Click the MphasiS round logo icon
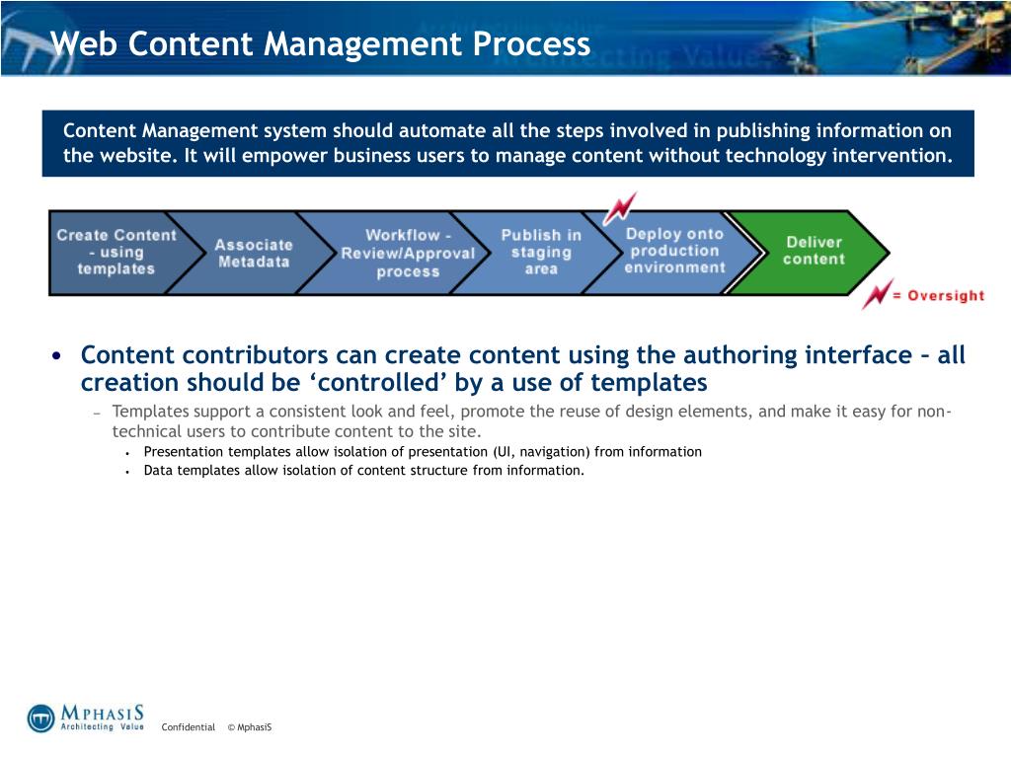The image size is (1011, 758). click(x=40, y=719)
